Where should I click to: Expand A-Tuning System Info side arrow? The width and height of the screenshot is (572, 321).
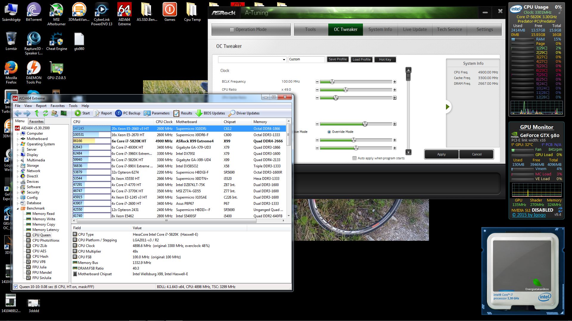(x=447, y=107)
